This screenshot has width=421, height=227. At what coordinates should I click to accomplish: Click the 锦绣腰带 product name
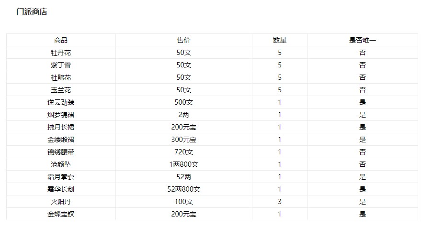(61, 152)
